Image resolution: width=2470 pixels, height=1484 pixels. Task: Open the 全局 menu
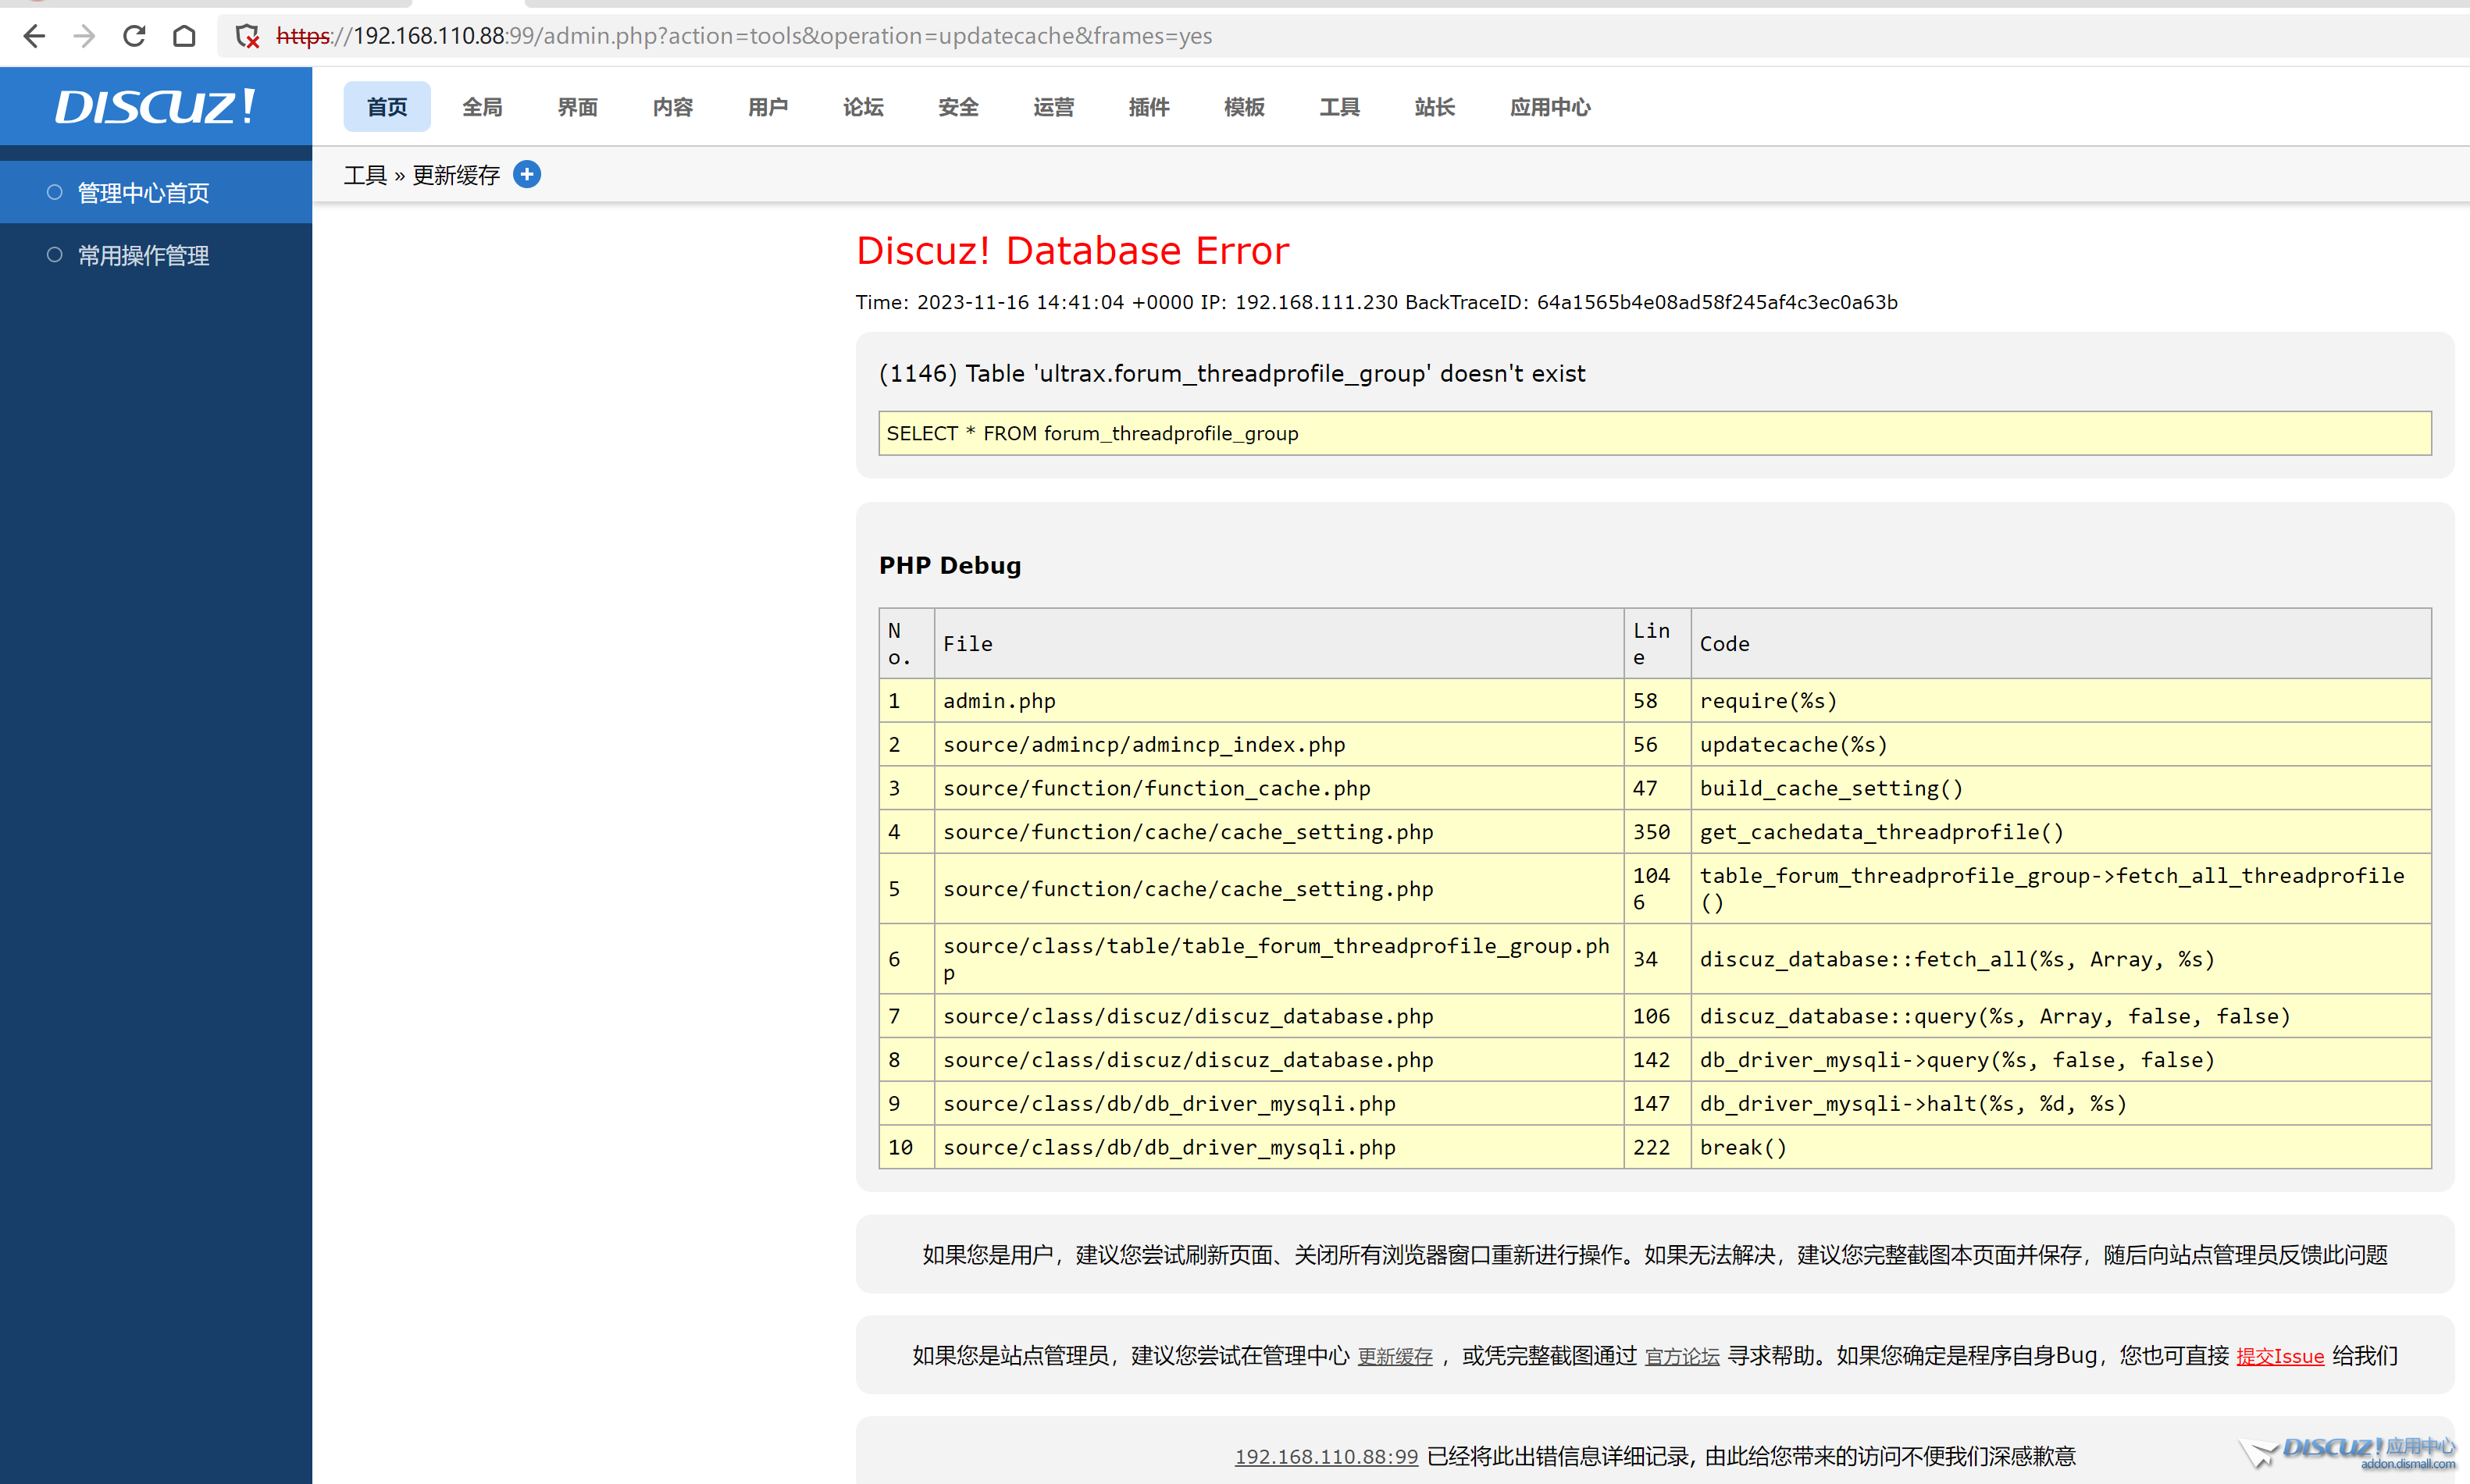(x=482, y=107)
